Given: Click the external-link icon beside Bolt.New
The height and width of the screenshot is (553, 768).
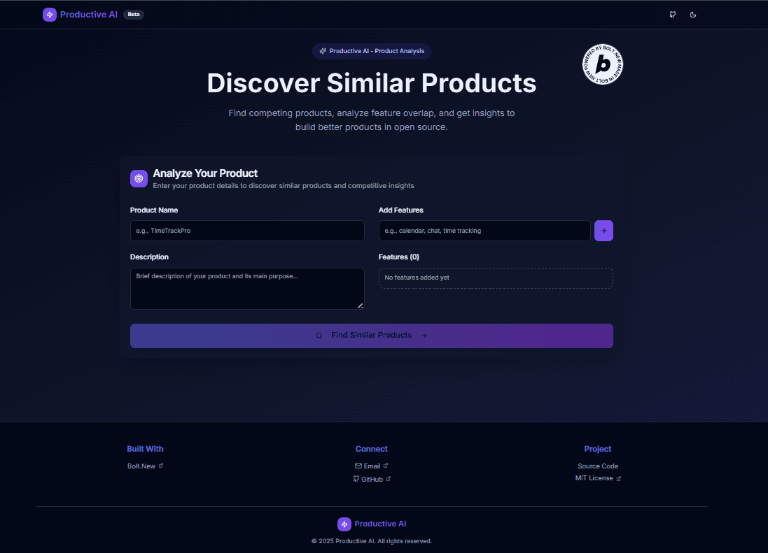Looking at the screenshot, I should [160, 466].
